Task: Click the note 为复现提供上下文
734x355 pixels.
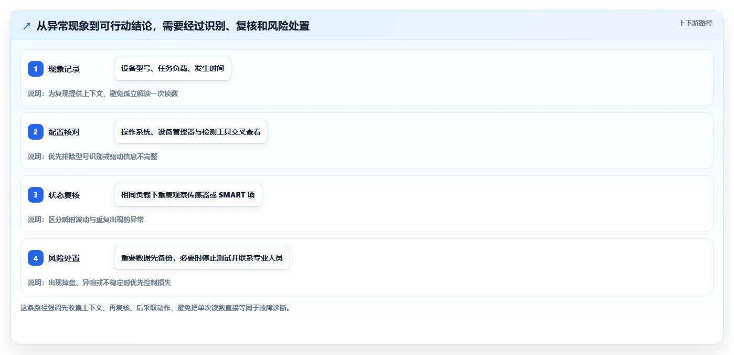Action: [103, 93]
